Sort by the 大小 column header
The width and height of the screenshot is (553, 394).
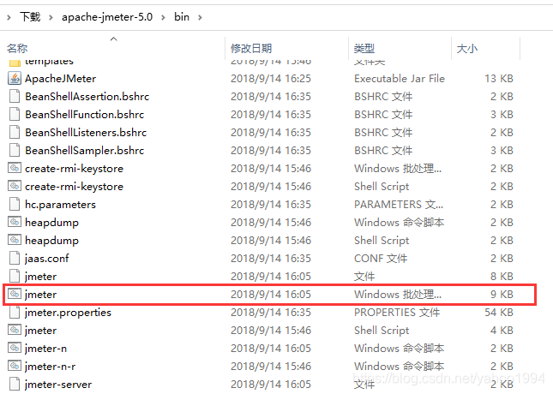pos(467,48)
